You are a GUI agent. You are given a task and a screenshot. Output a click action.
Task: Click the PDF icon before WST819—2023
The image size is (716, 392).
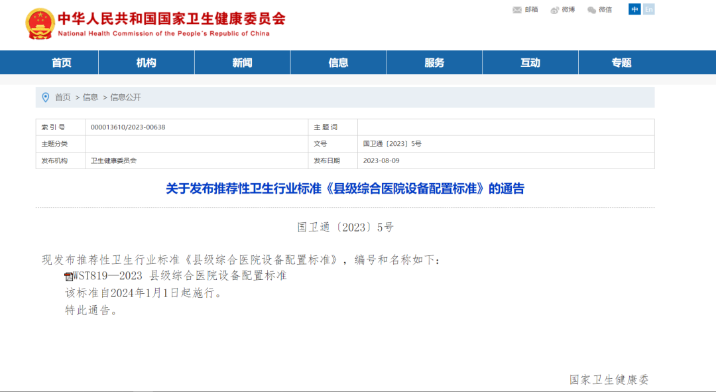[x=68, y=277]
